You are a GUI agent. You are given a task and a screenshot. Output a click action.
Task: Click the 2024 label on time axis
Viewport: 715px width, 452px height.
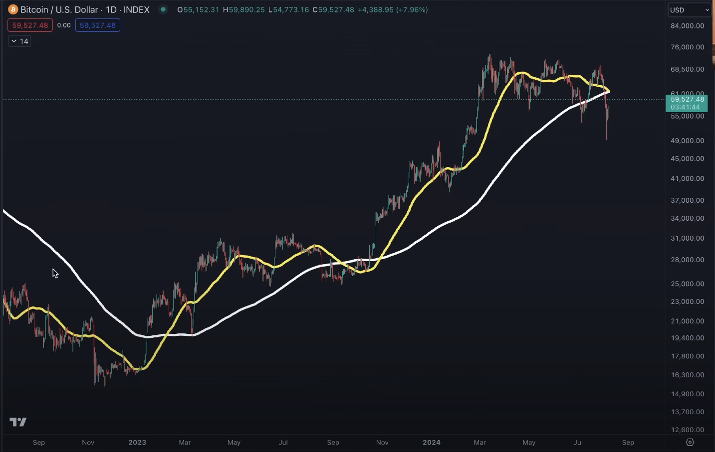432,443
